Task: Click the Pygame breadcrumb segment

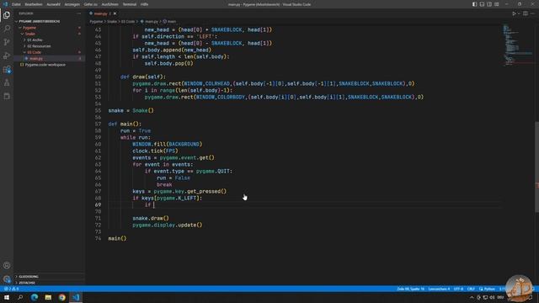Action: [x=96, y=21]
